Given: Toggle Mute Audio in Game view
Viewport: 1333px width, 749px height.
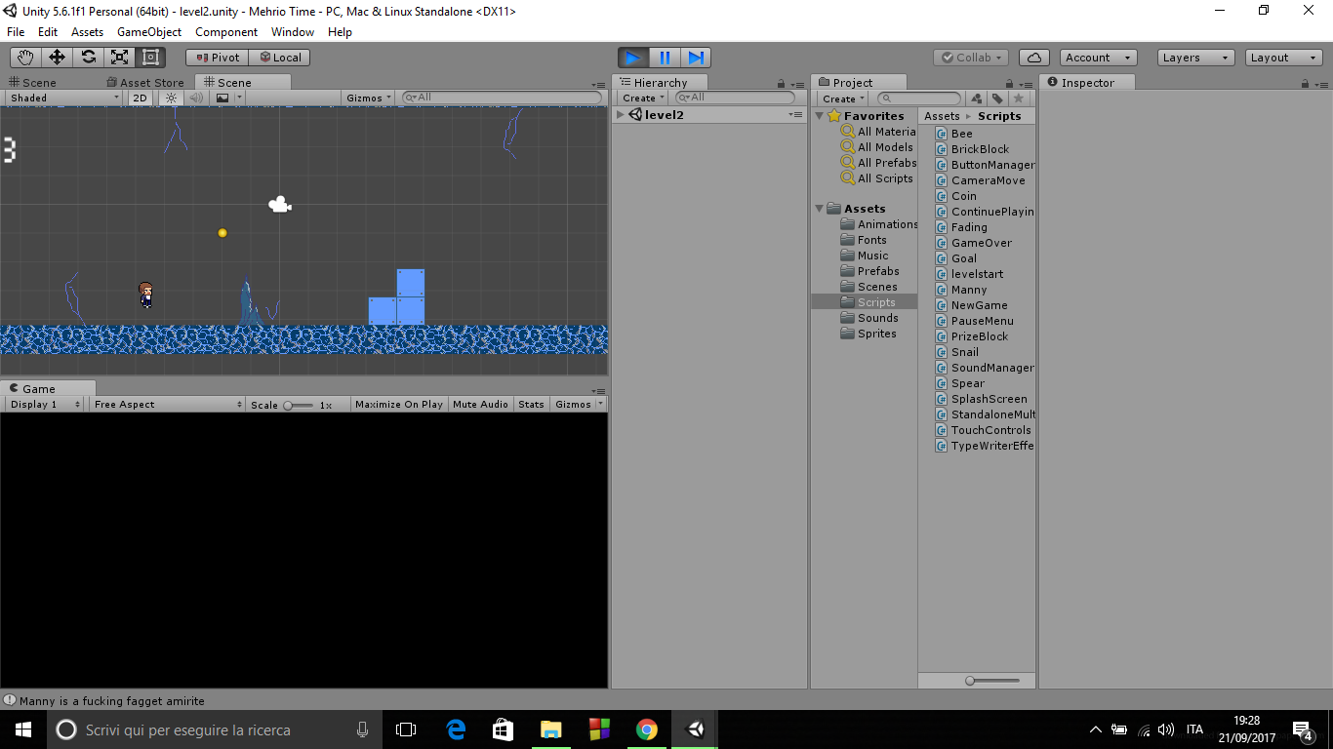Looking at the screenshot, I should (480, 404).
